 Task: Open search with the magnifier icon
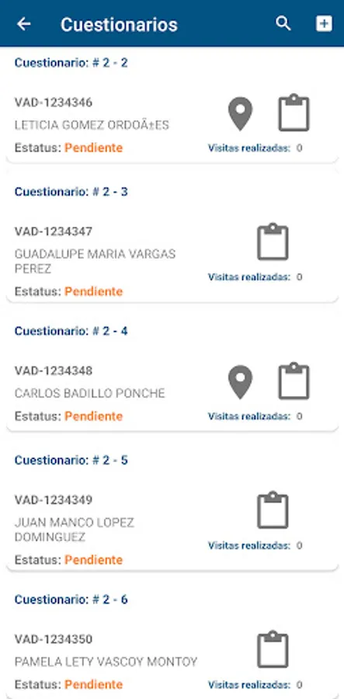(283, 23)
